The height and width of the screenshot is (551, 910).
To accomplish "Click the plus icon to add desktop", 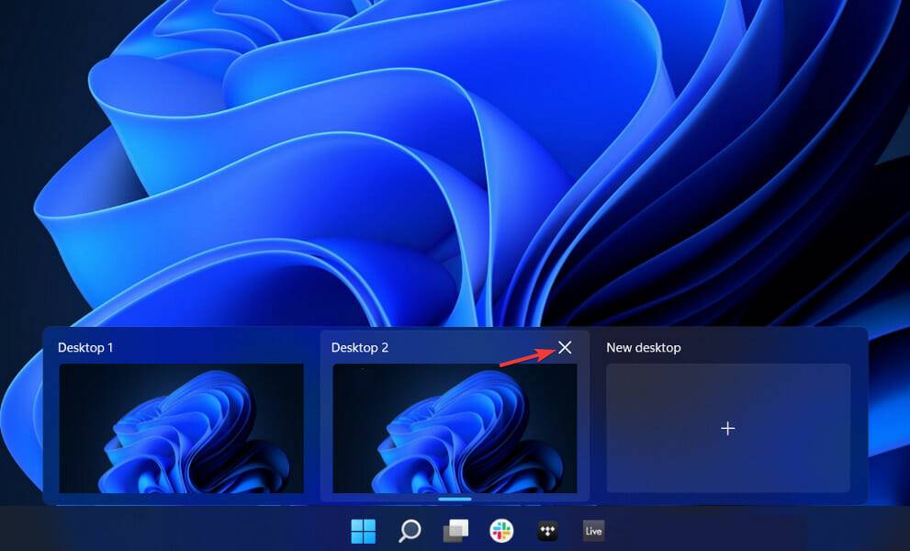I will tap(727, 428).
